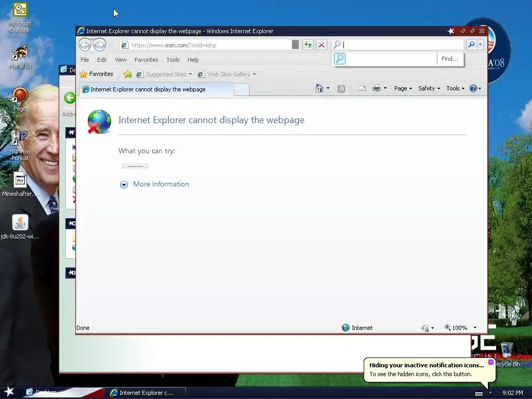The image size is (532, 399).
Task: Click the 100% zoom level button
Action: point(456,327)
